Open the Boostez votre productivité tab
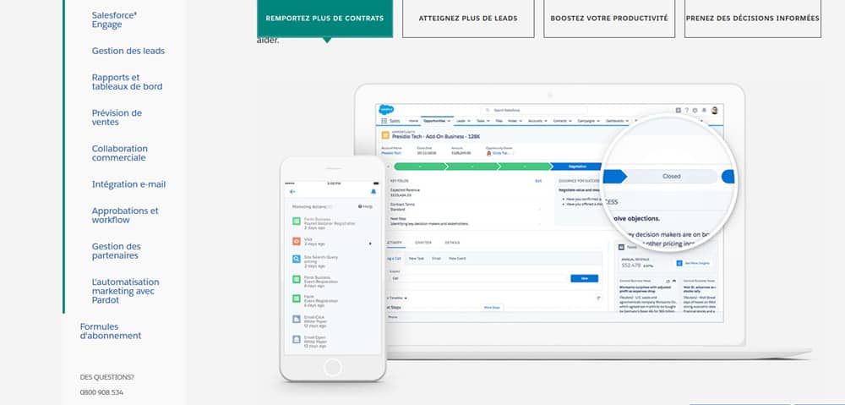Screen dimensions: 845x405 click(x=609, y=19)
